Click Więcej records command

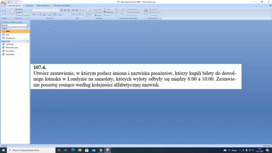[x=108, y=15]
